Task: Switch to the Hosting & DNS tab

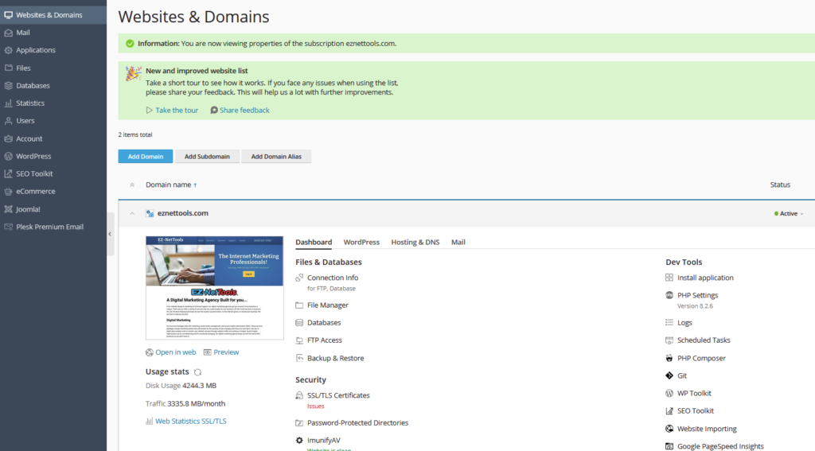Action: 415,242
